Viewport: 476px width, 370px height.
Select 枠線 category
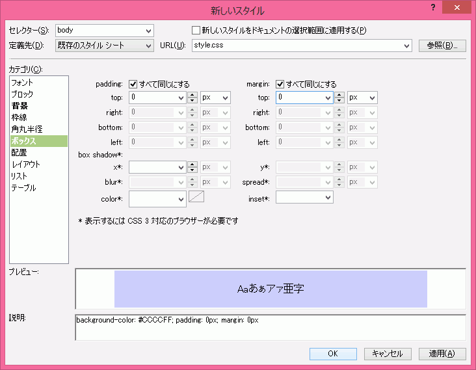(38, 118)
